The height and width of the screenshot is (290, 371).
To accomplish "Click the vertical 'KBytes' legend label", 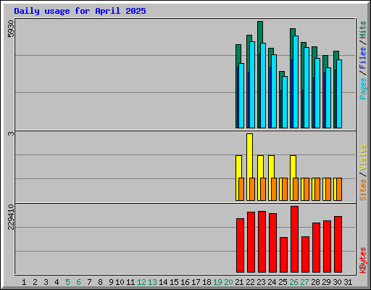I will (x=362, y=260).
